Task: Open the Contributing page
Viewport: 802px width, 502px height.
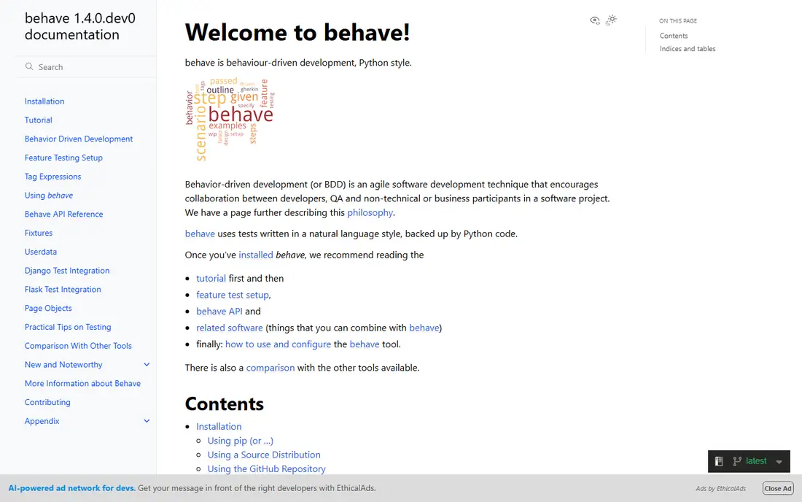Action: point(47,402)
